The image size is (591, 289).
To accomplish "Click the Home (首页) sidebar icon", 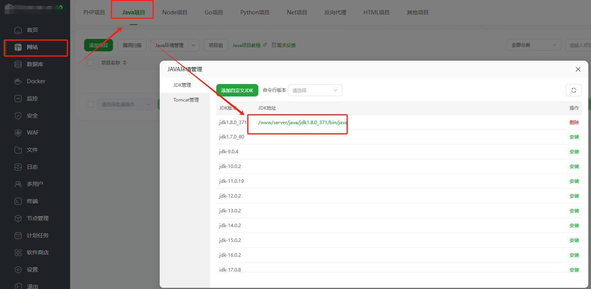I will [18, 30].
